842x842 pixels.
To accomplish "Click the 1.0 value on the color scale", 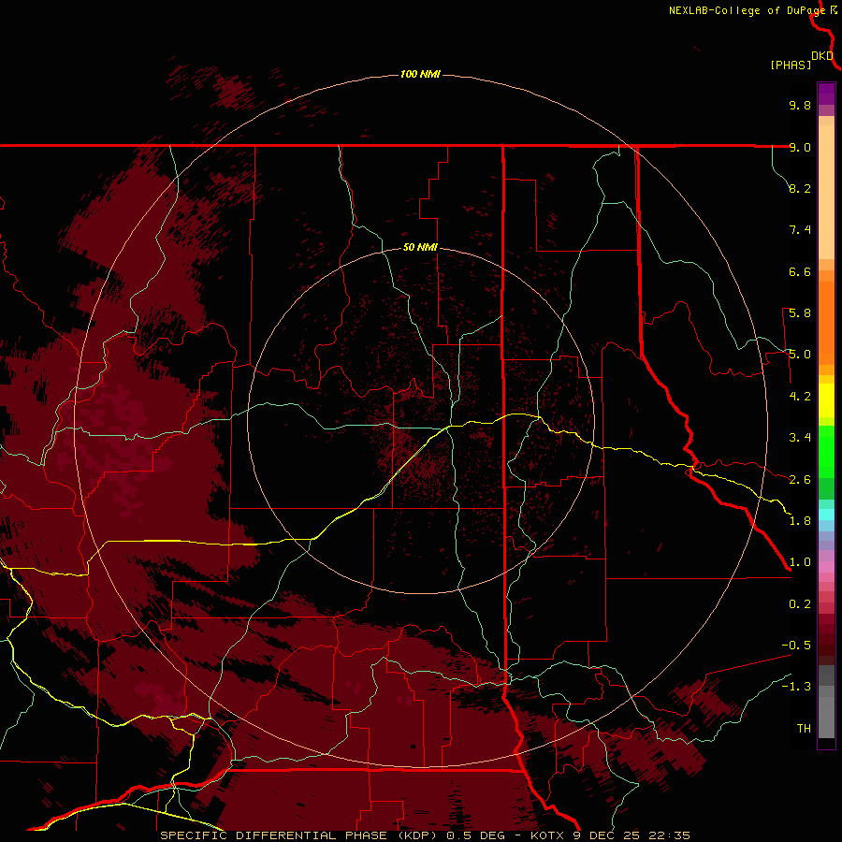I will click(800, 562).
